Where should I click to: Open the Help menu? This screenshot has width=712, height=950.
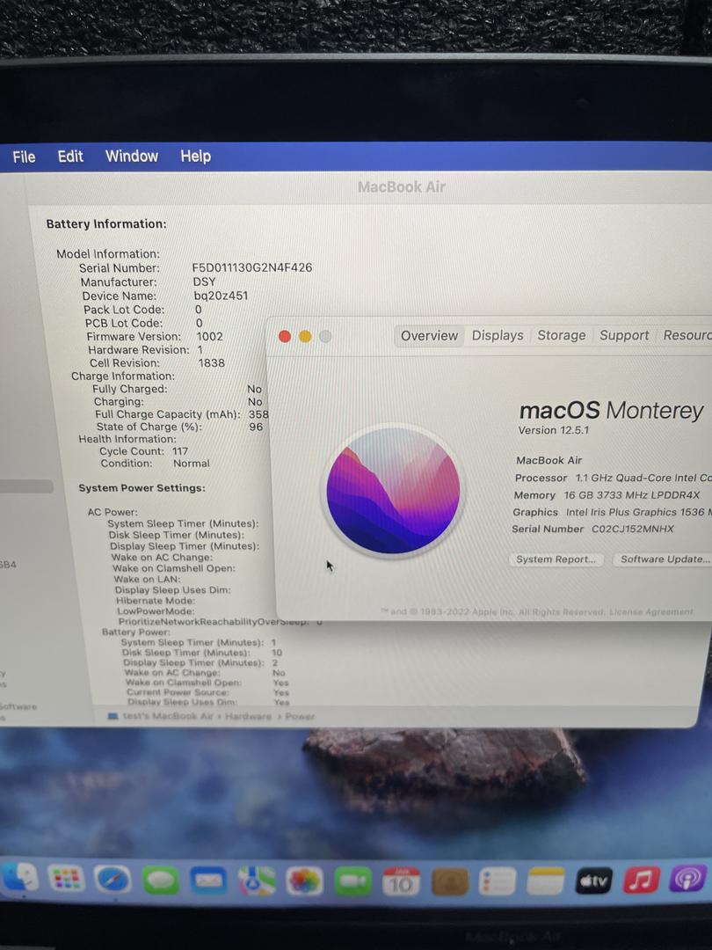pos(195,157)
